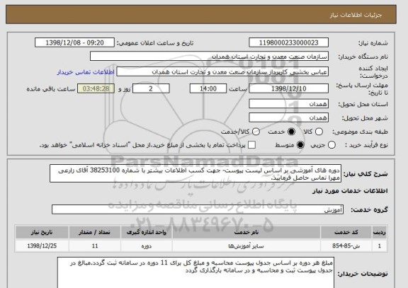Click row number 1 in the table
Screen dimensions: 408x288
(x=380, y=246)
